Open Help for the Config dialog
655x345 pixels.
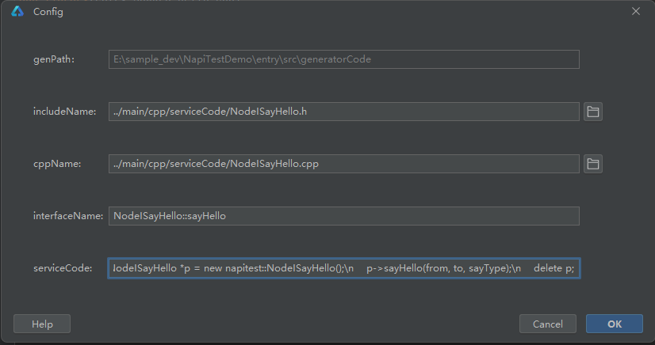[x=42, y=324]
